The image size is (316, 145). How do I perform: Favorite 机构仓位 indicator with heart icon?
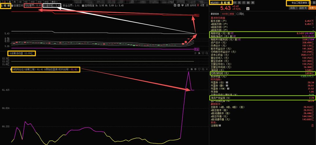[x=199, y=69]
